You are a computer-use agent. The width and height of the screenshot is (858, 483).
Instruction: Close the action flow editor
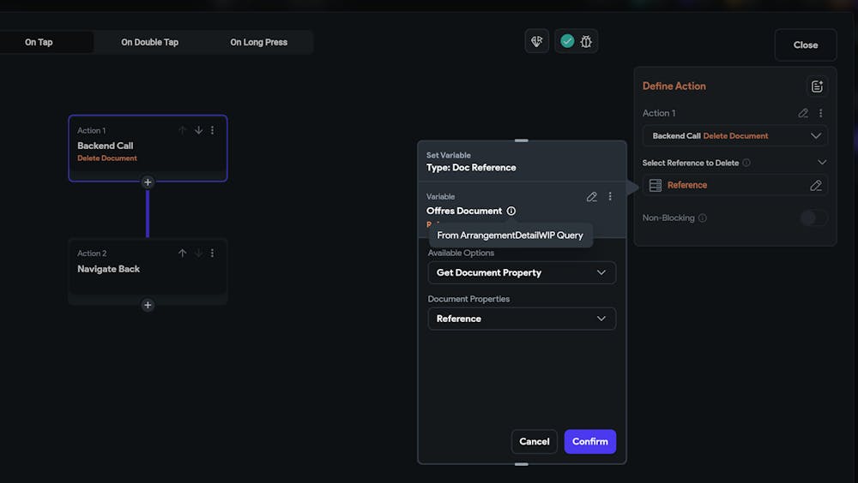[x=806, y=45]
